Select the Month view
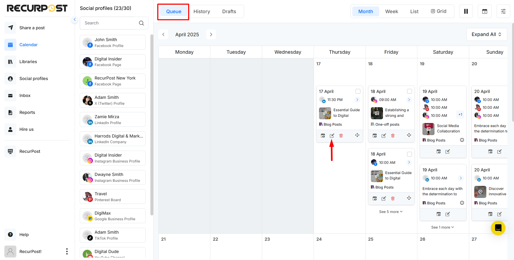This screenshot has height=260, width=514. click(x=365, y=12)
